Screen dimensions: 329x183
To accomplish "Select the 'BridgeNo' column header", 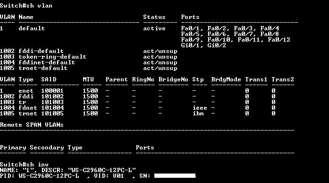I will (173, 79).
